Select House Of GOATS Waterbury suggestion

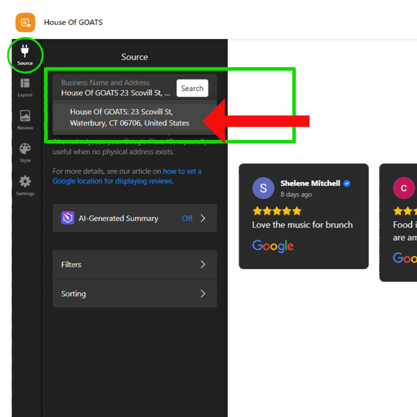135,117
